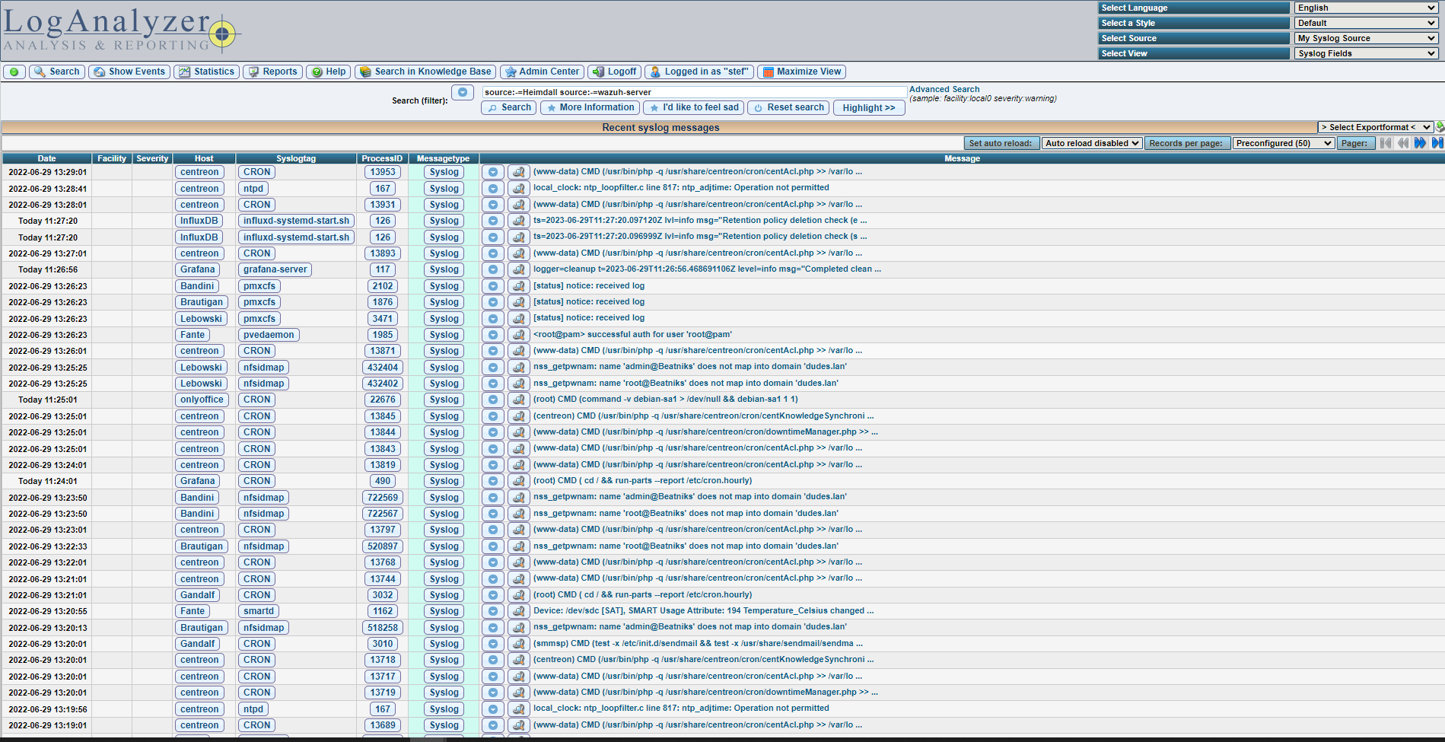1445x742 pixels.
Task: Open the Select Exportformat dropdown
Action: [1375, 127]
